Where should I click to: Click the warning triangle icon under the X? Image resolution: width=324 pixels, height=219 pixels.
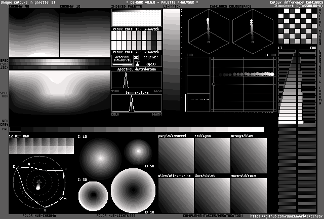point(136,64)
